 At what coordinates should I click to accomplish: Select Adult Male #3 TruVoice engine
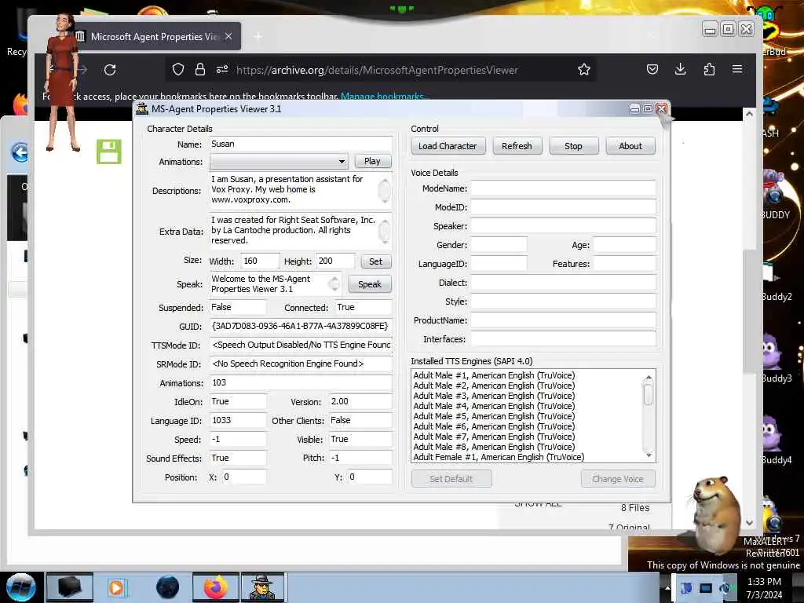point(494,396)
